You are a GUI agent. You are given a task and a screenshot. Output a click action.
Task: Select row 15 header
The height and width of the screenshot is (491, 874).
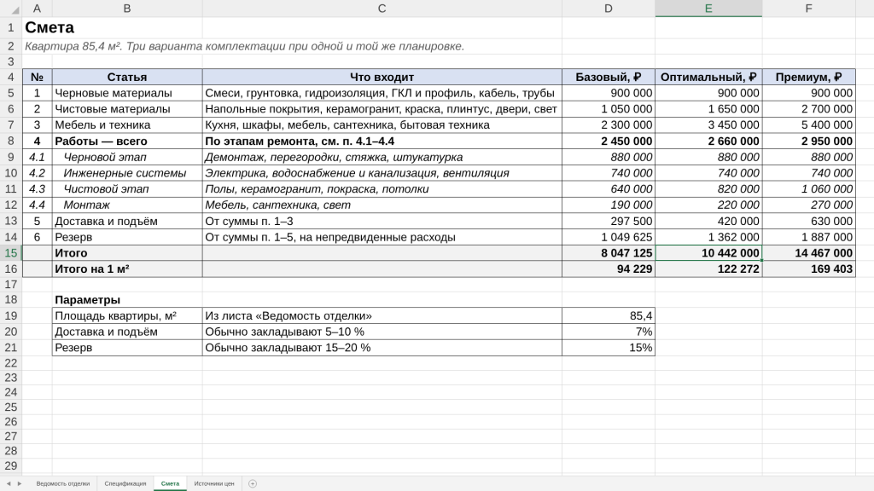click(x=11, y=252)
